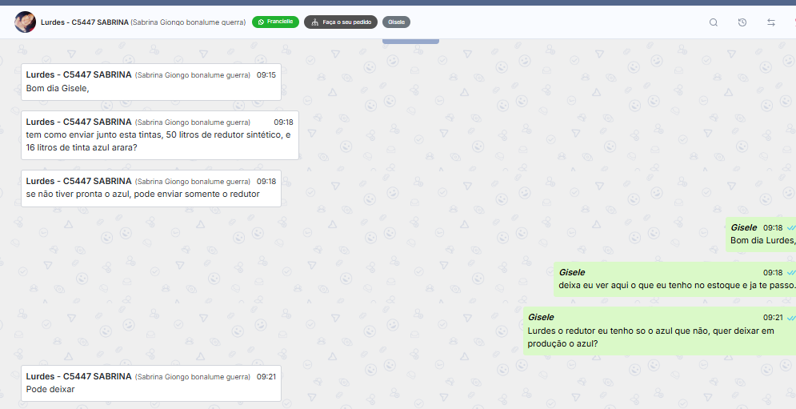The width and height of the screenshot is (796, 409).
Task: Select the message about 50 litros de redutor
Action: coord(159,135)
